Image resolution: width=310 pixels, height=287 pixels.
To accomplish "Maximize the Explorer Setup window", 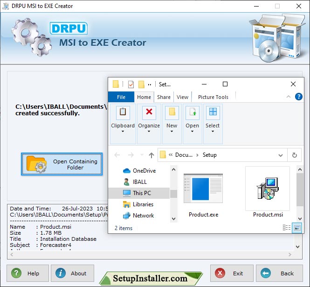I will click(225, 84).
